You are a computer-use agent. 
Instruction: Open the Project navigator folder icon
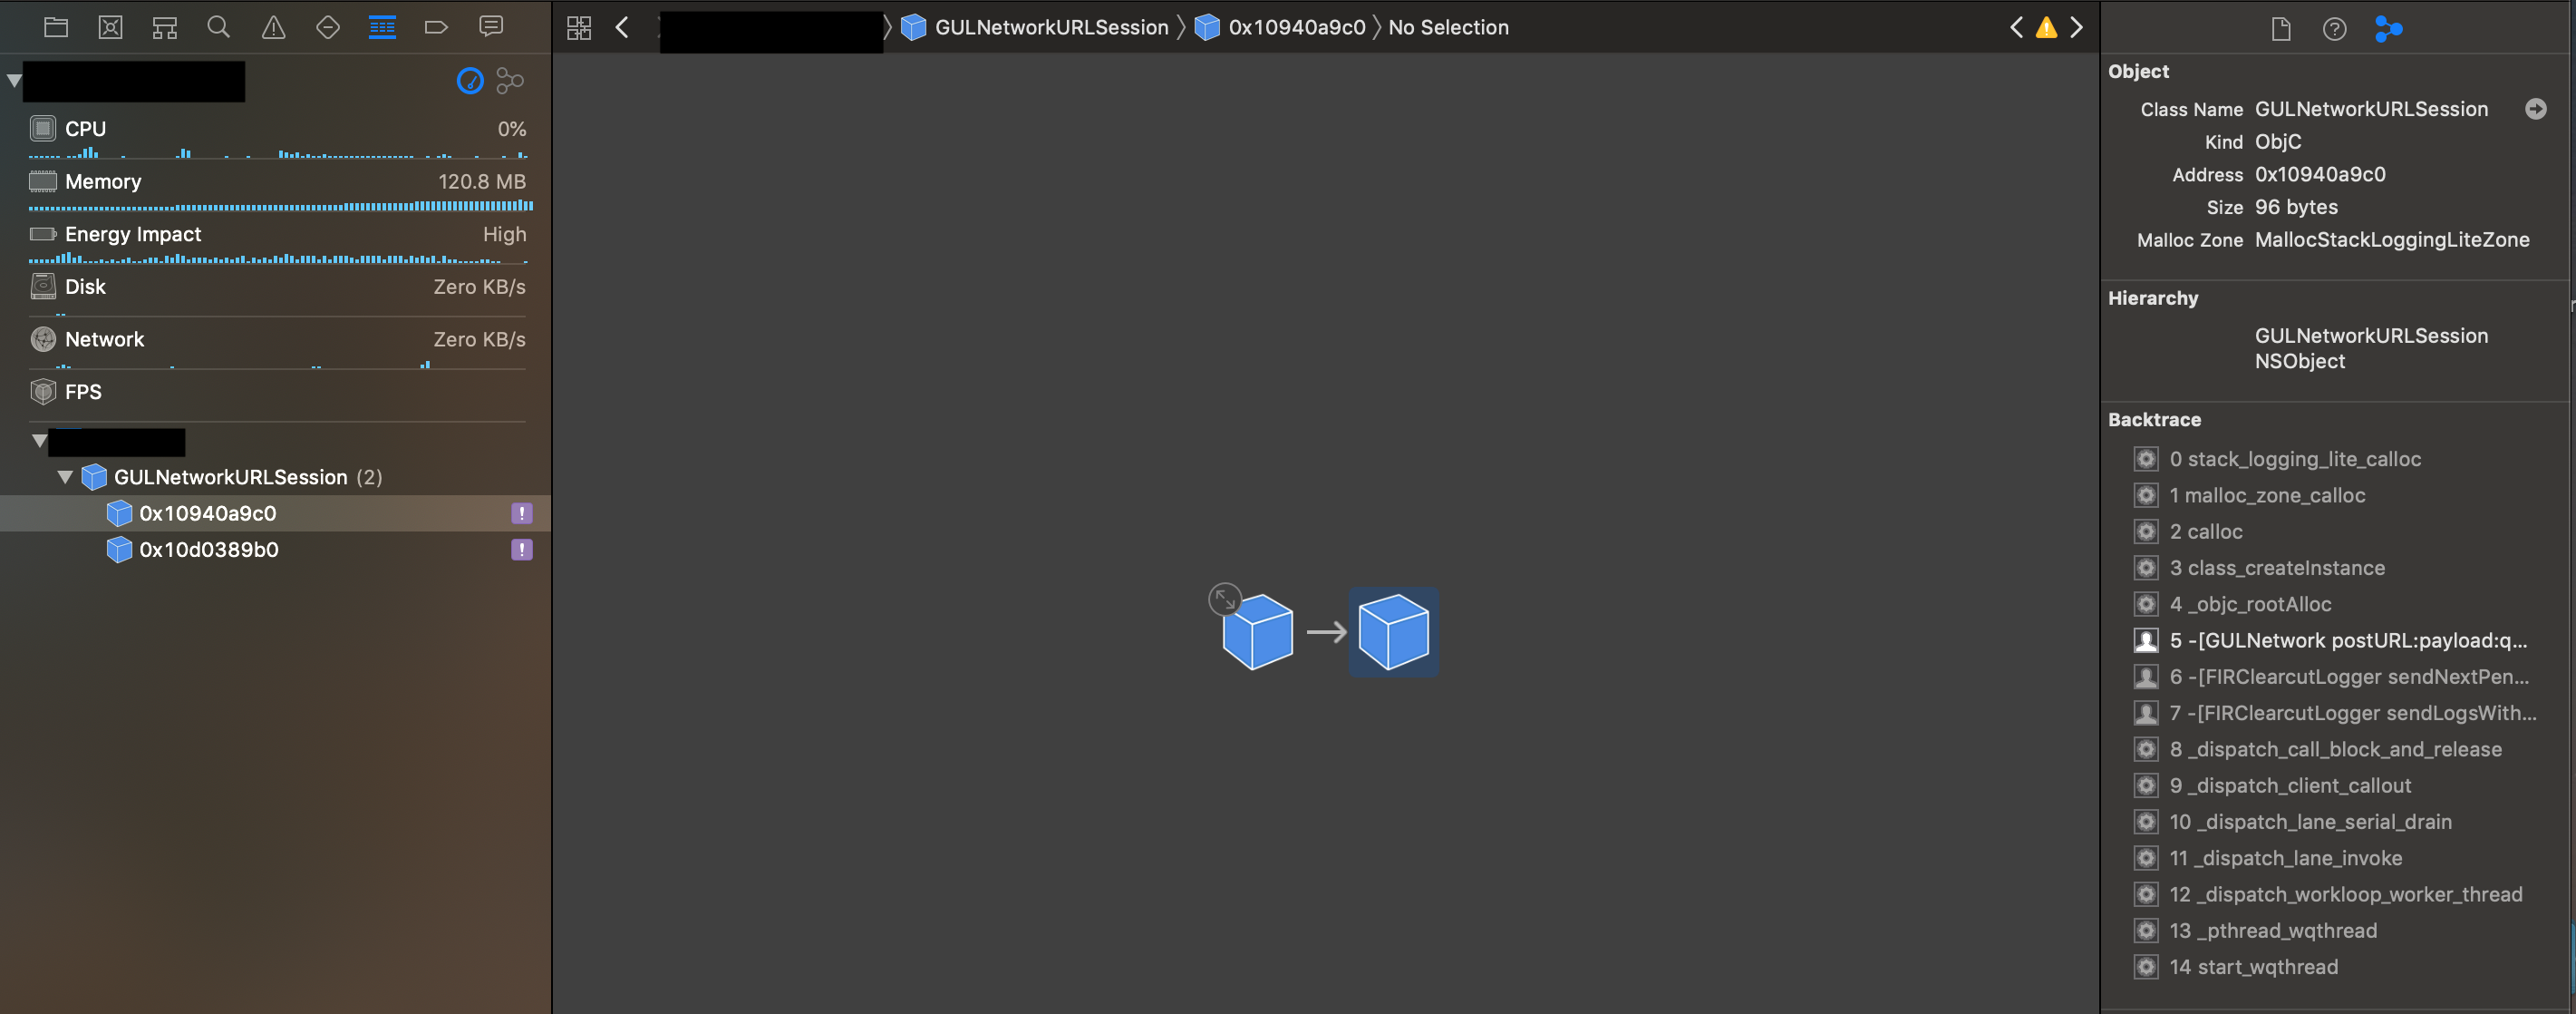pos(56,27)
